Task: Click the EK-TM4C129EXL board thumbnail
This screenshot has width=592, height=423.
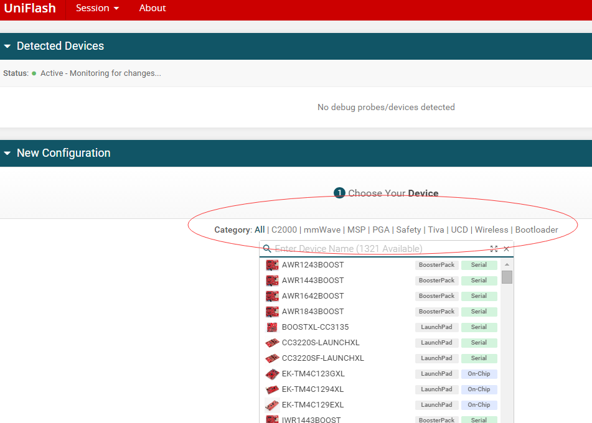Action: pos(272,405)
